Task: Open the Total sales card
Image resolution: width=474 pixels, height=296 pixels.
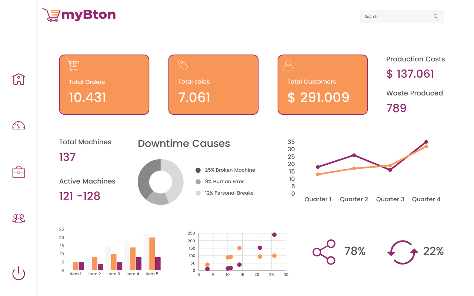Action: pos(213,85)
